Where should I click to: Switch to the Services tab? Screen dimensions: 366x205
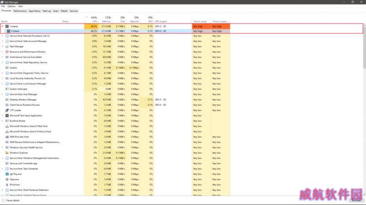(x=74, y=11)
